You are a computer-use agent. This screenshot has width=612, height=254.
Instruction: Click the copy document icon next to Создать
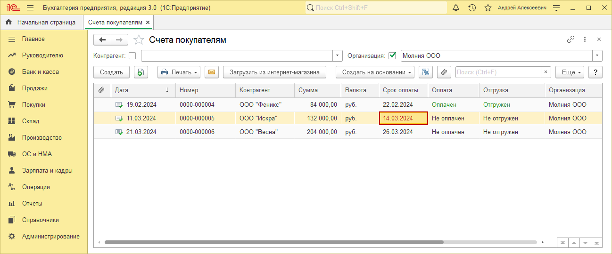pos(141,72)
